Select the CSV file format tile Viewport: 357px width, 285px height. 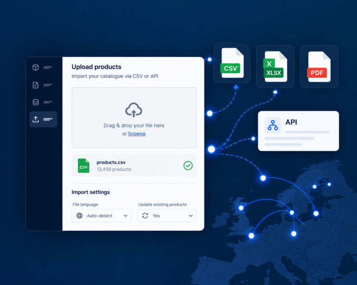pos(232,63)
